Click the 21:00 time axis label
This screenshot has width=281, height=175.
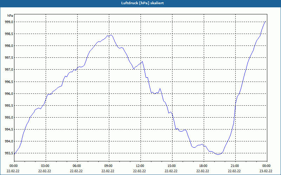point(235,166)
